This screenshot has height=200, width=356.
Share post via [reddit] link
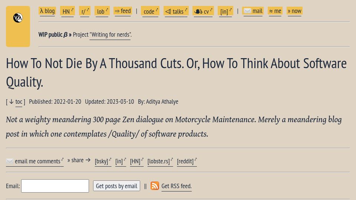(x=187, y=161)
